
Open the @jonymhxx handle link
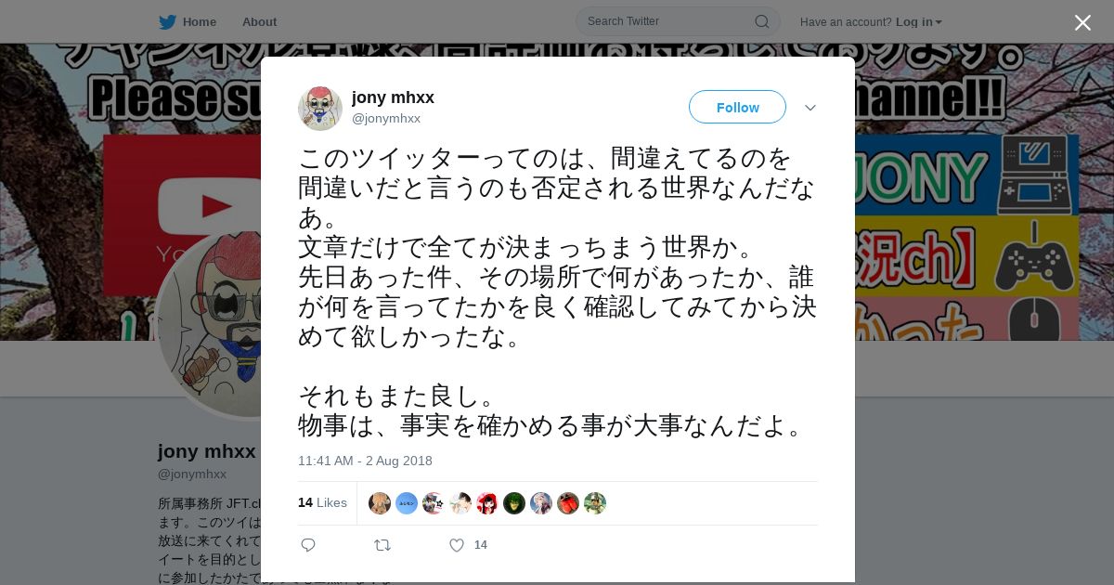[386, 118]
